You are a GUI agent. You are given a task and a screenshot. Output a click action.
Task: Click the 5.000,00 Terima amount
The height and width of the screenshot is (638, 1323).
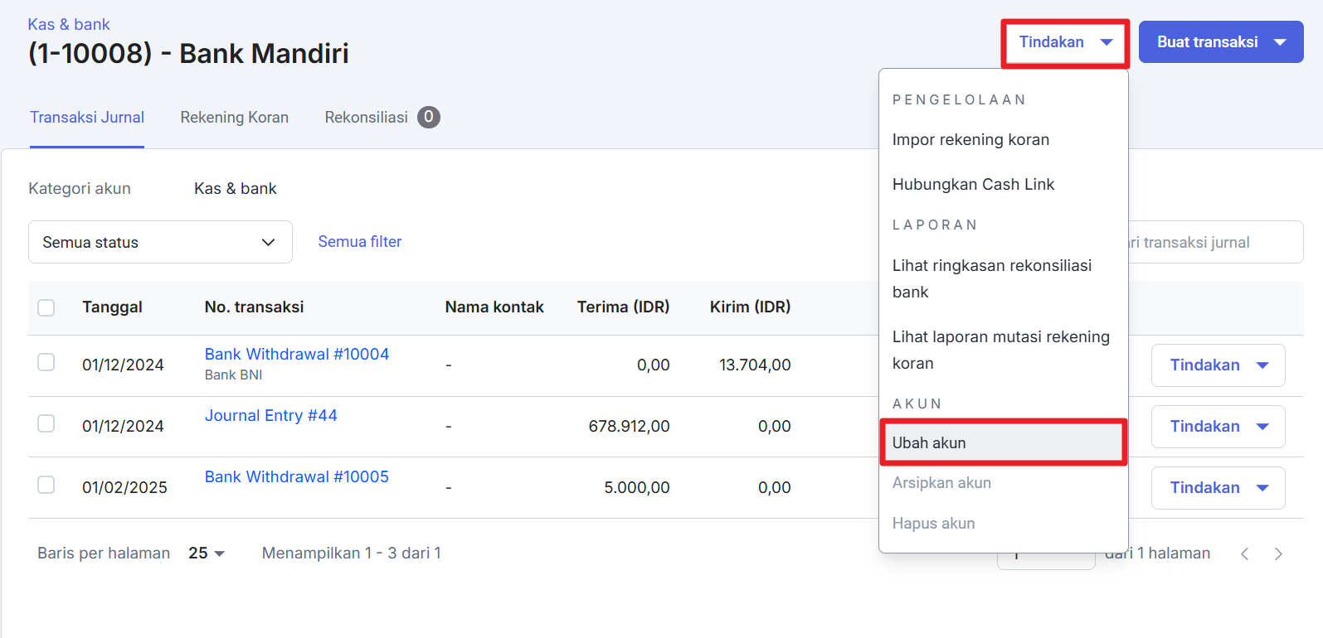tap(637, 487)
